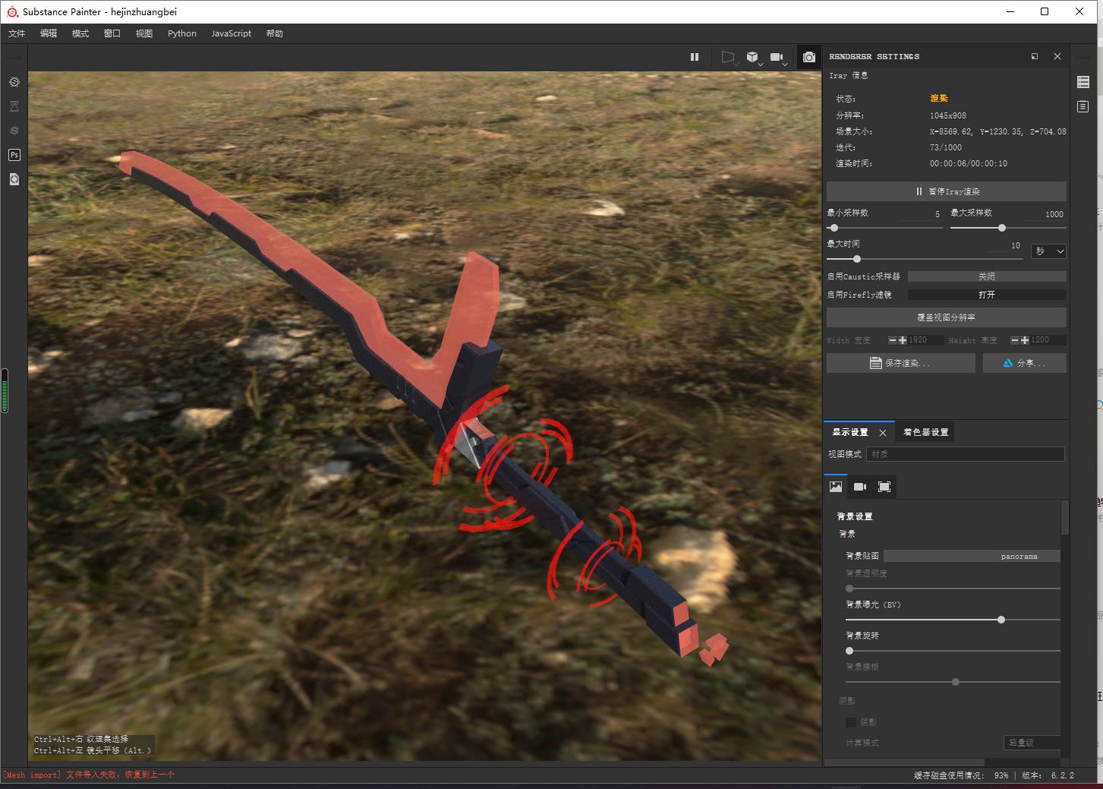Click the iteration count 73/1000
The height and width of the screenshot is (789, 1103).
(x=946, y=147)
